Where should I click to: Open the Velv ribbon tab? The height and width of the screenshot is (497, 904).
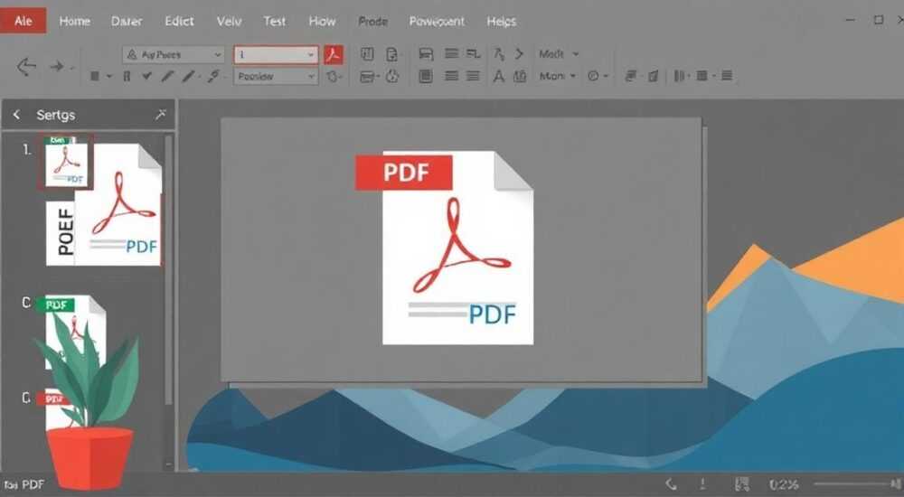(229, 22)
